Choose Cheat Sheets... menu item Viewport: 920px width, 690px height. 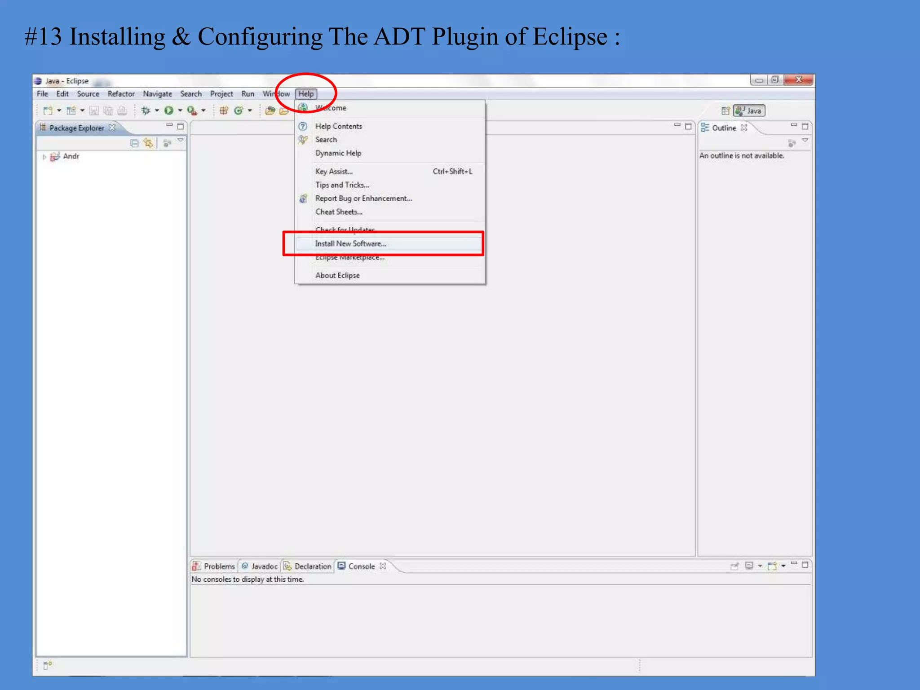click(390, 212)
